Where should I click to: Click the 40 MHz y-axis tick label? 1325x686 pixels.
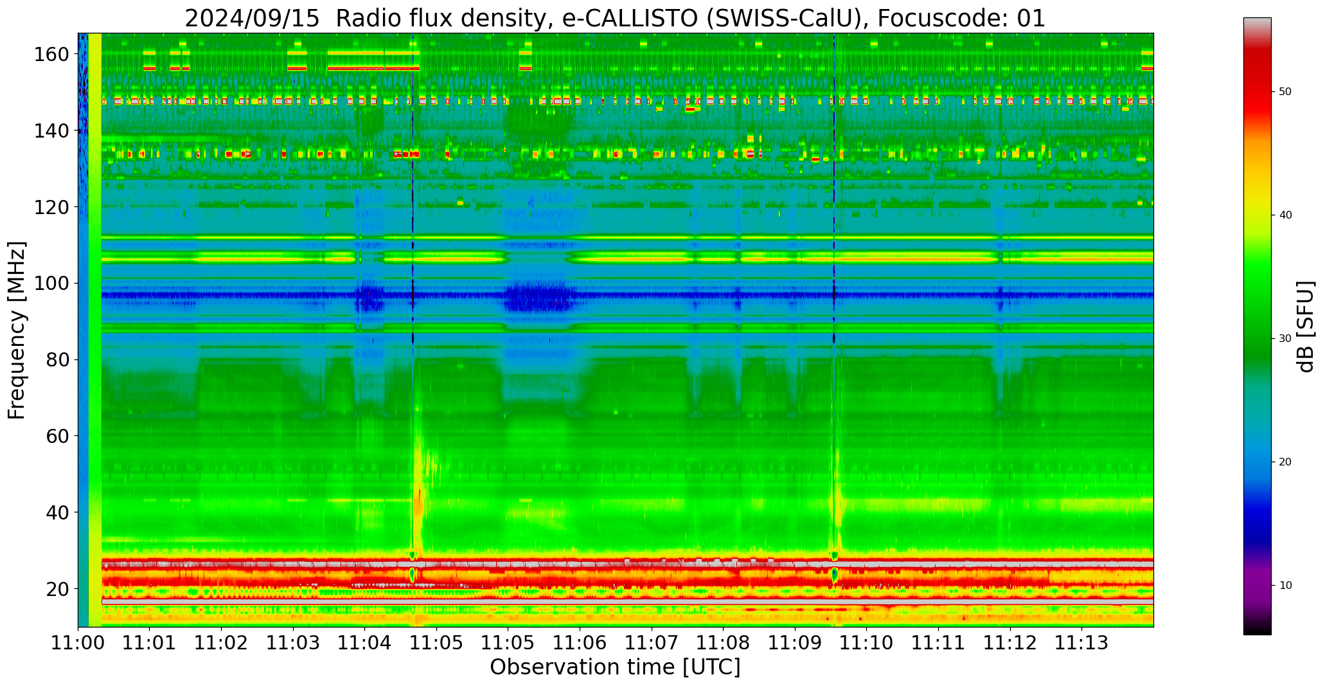pyautogui.click(x=58, y=512)
